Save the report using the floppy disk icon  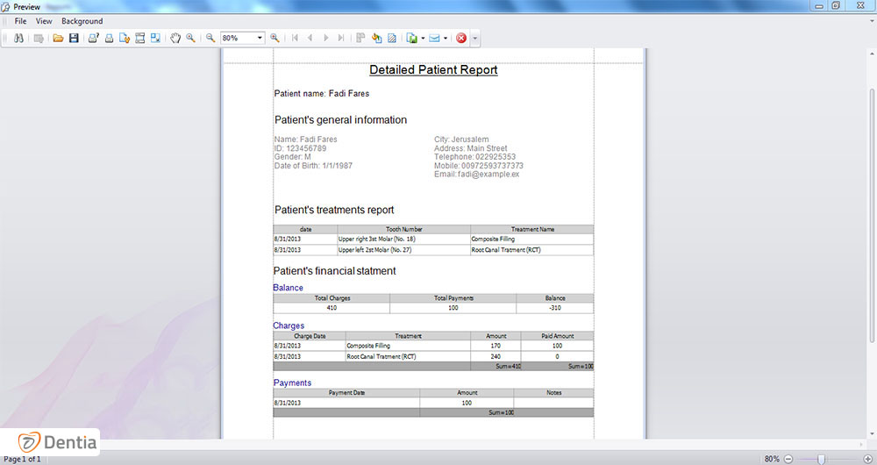coord(74,39)
